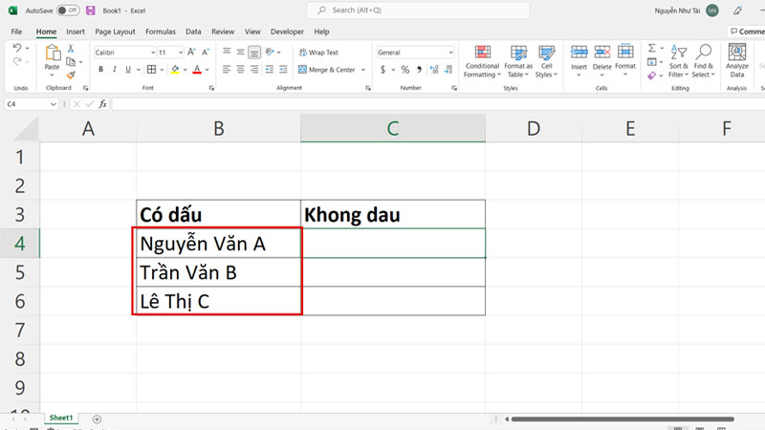Click the Name Box showing C4
The height and width of the screenshot is (430, 765).
coord(31,104)
